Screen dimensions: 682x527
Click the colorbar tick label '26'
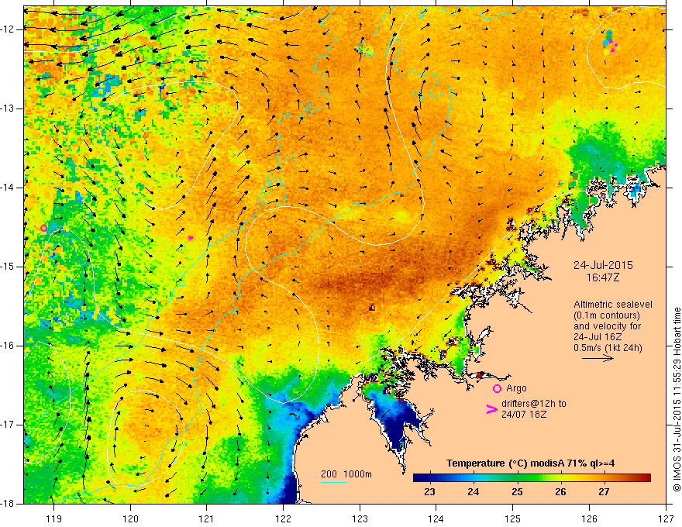point(560,492)
